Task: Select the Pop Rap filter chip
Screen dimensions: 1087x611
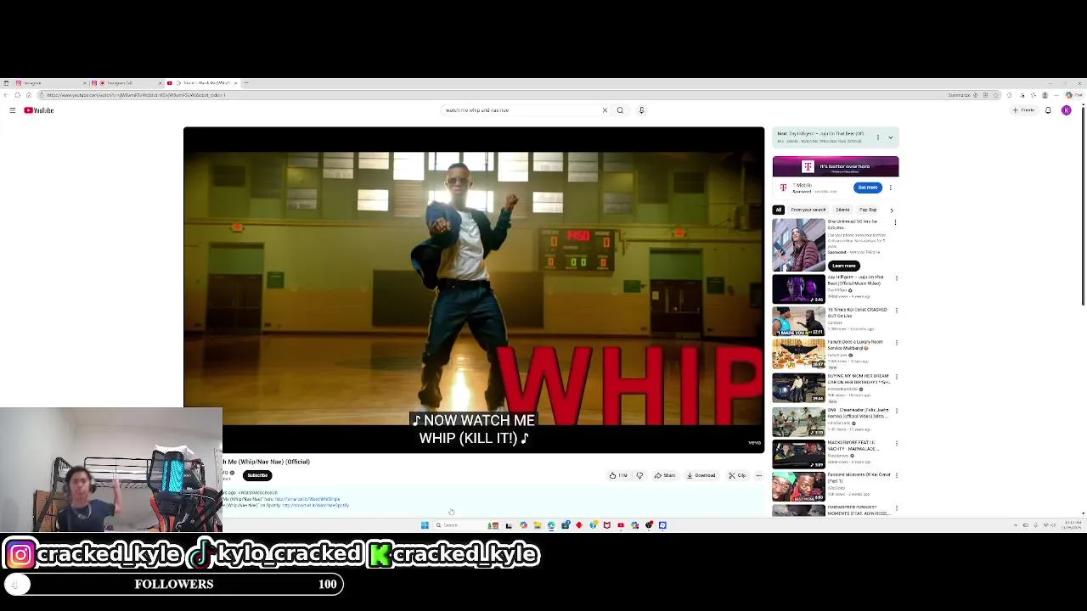Action: (x=868, y=210)
